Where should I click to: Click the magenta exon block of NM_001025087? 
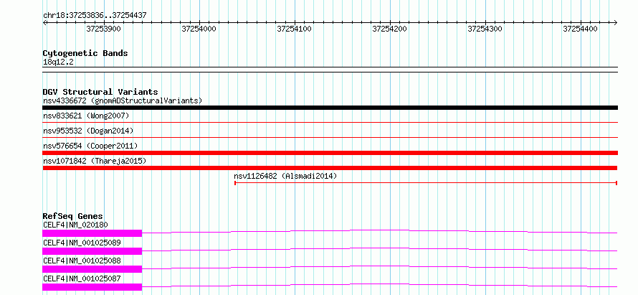(x=92, y=287)
